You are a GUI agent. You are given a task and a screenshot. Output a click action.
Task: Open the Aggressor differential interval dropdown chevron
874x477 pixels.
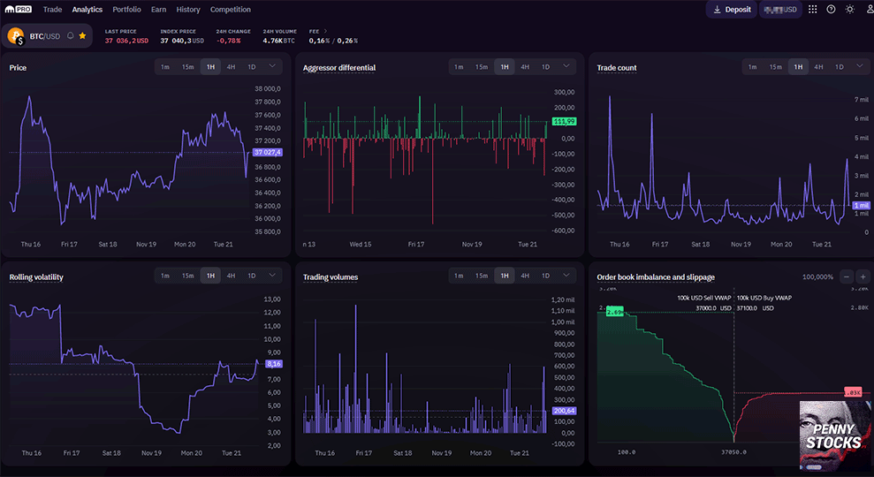(566, 66)
